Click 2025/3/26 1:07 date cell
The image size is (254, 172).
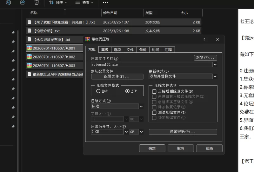point(116,22)
